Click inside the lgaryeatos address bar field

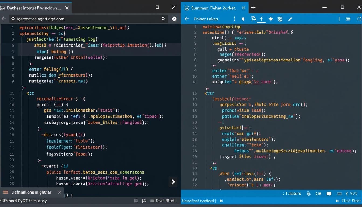[67, 19]
